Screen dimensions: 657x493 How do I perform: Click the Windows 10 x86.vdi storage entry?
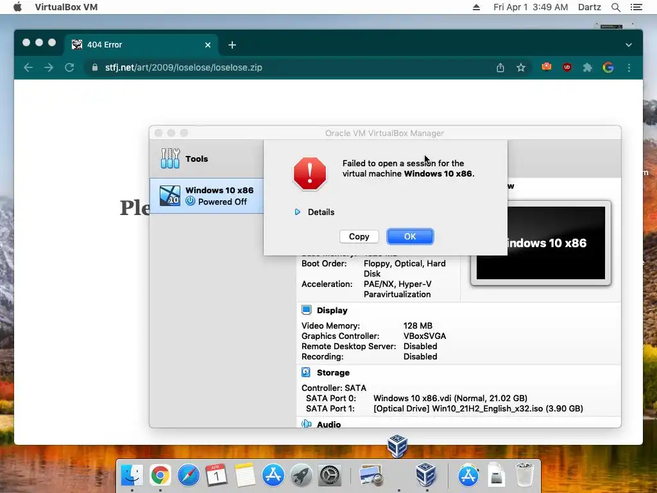[450, 398]
